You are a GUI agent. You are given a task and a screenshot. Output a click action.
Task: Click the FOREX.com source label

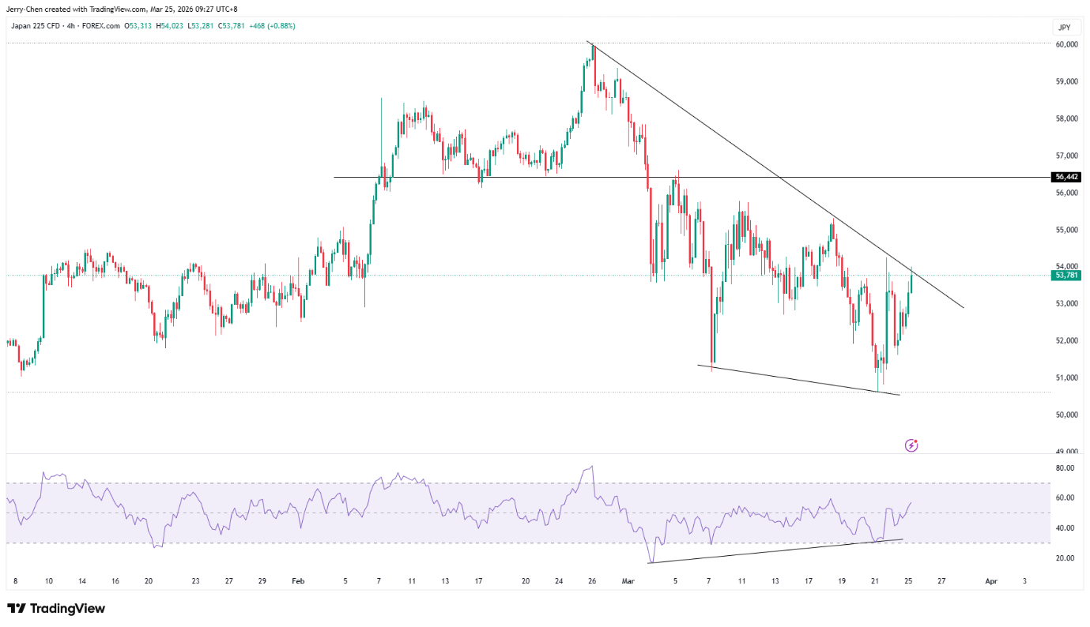coord(101,26)
